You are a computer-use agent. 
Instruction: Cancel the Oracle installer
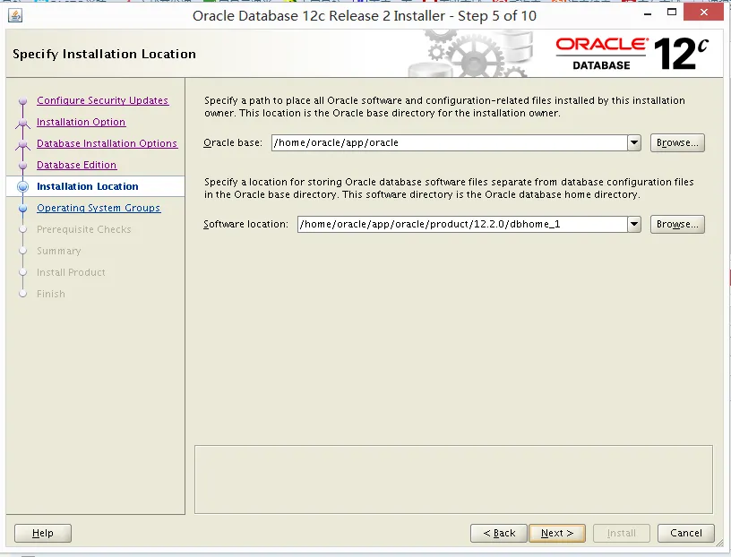point(686,533)
